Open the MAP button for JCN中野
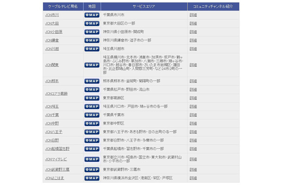This screenshot has height=185, width=282. [x=92, y=123]
